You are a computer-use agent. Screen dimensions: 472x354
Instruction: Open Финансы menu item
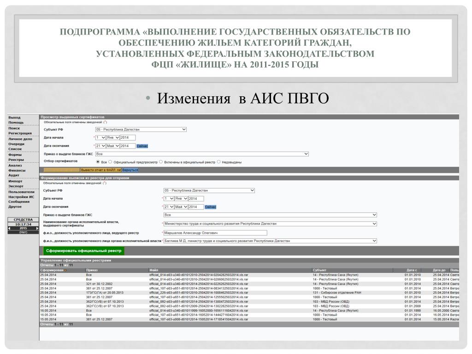(x=17, y=171)
